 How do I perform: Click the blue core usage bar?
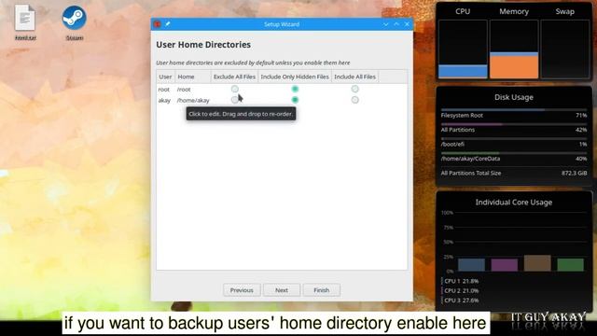click(x=471, y=264)
